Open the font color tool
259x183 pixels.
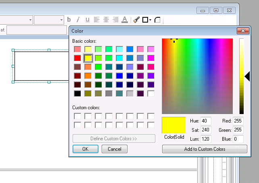point(125,20)
